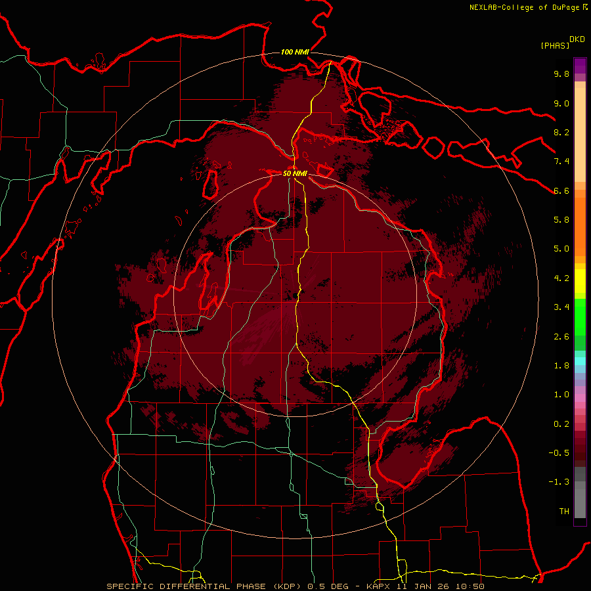Click the 100 NMI range ring label

coord(295,52)
